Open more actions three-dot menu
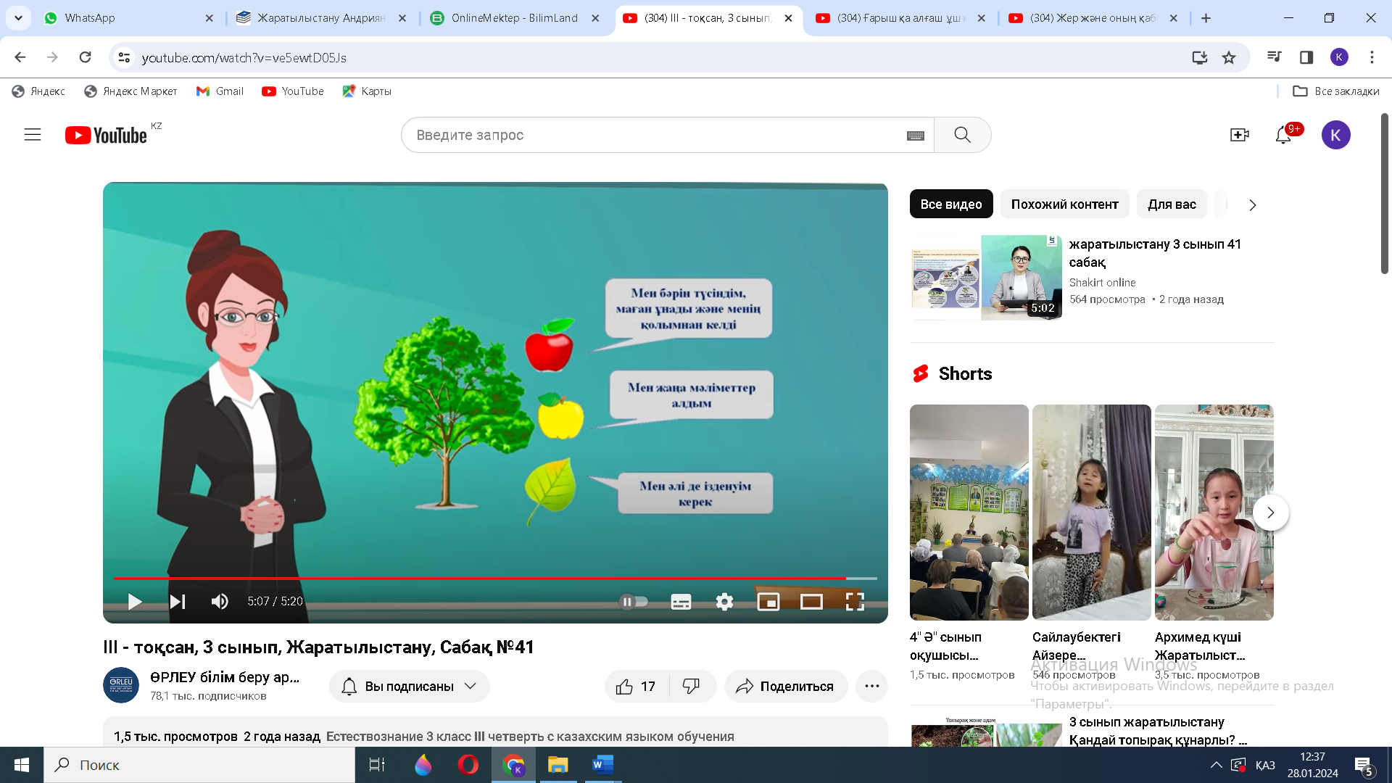This screenshot has height=783, width=1392. click(x=871, y=687)
